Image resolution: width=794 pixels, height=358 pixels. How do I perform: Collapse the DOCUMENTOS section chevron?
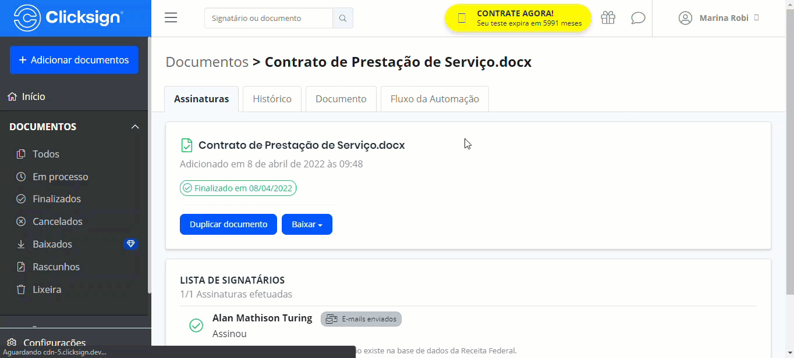135,127
